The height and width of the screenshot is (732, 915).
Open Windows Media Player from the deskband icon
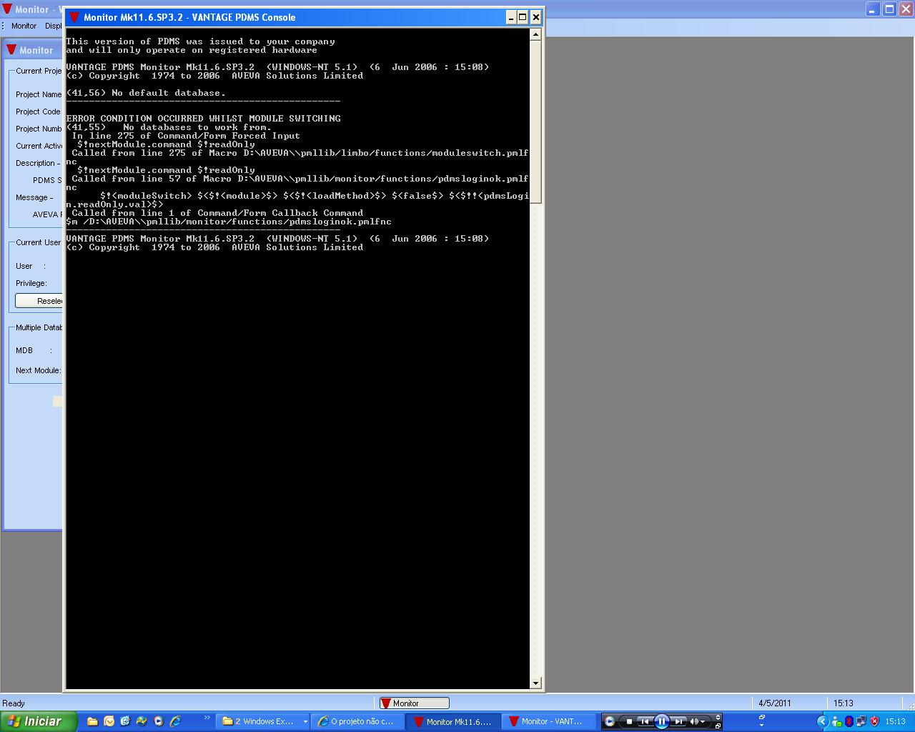pos(610,721)
